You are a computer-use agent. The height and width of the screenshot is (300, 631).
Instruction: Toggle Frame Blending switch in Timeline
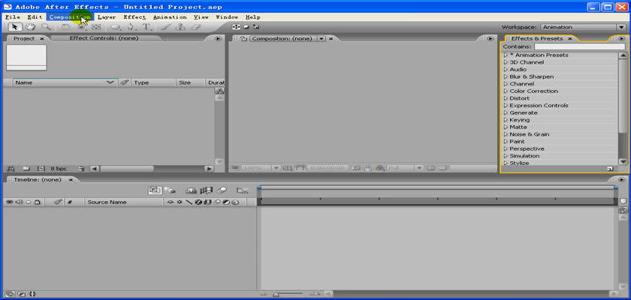(x=207, y=190)
